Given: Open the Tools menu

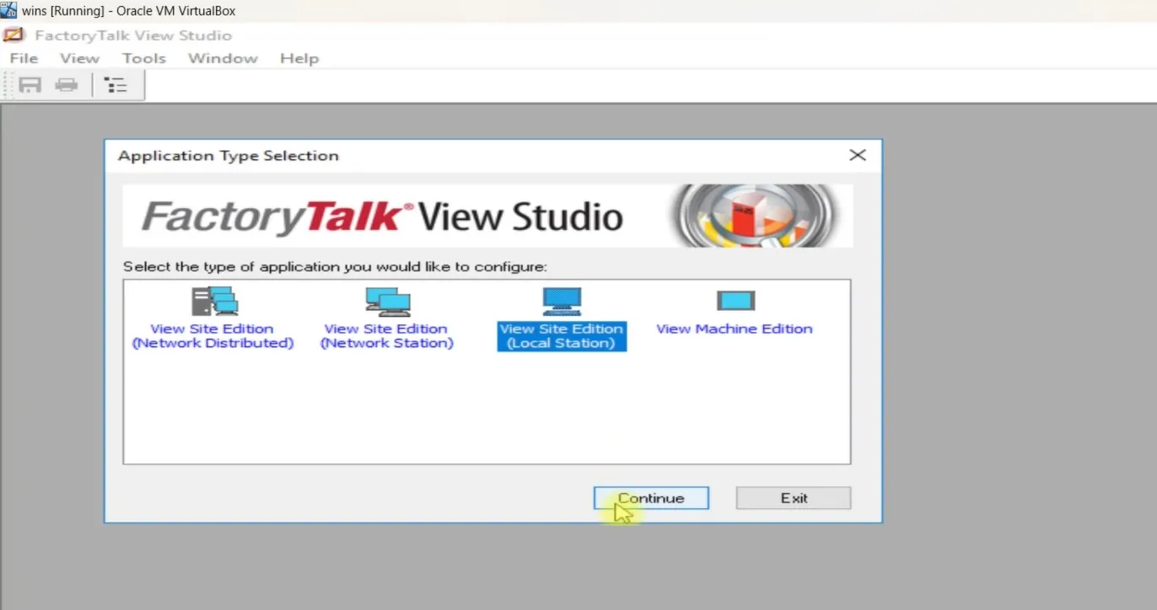Looking at the screenshot, I should click(143, 58).
